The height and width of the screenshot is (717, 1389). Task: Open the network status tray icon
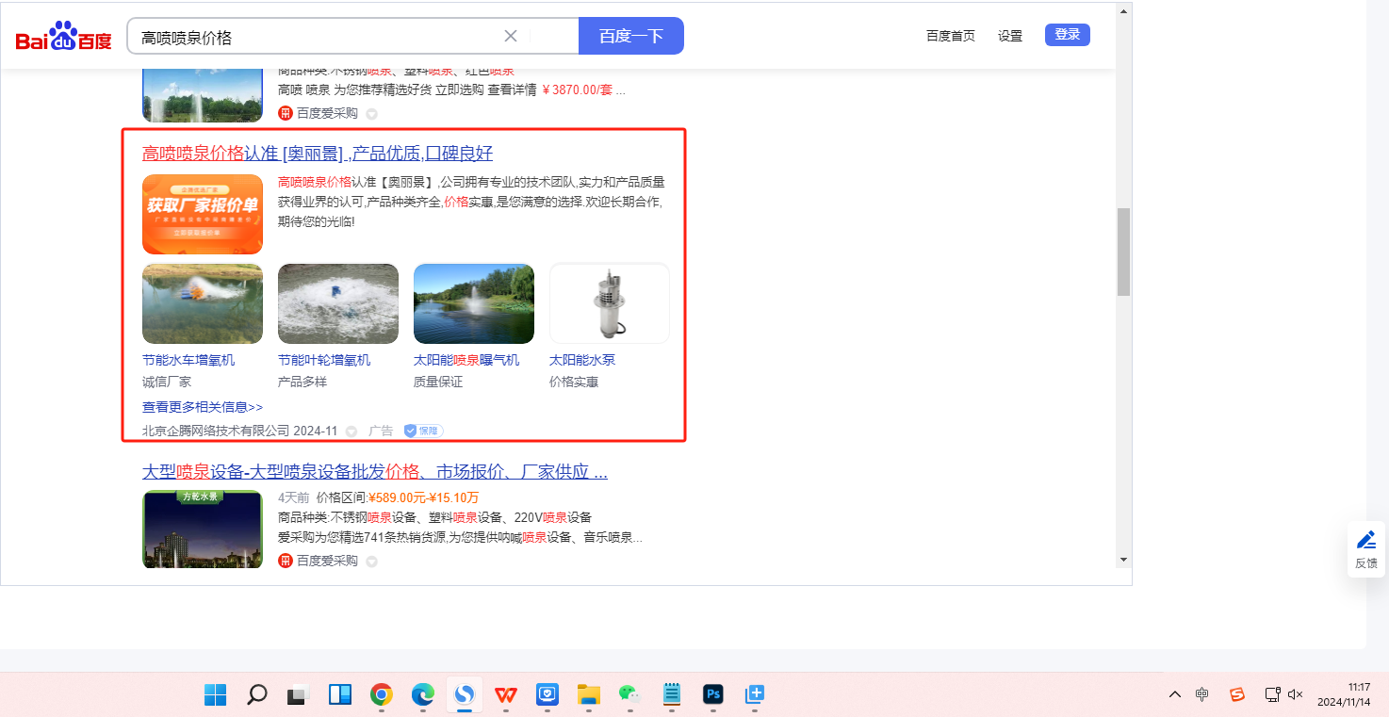click(1272, 694)
